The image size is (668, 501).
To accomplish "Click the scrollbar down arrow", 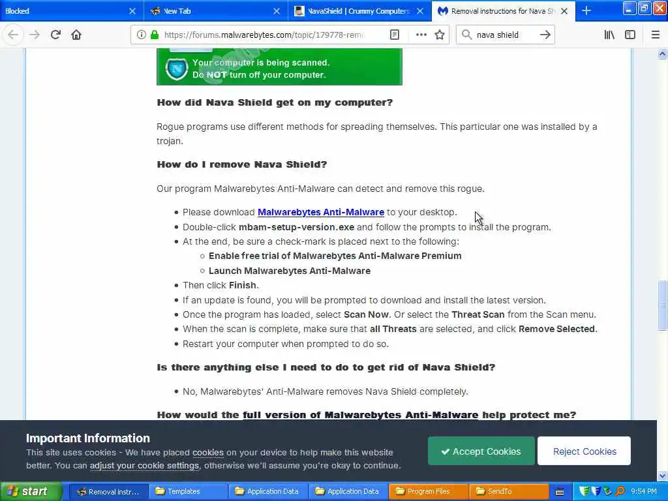I will point(662,476).
